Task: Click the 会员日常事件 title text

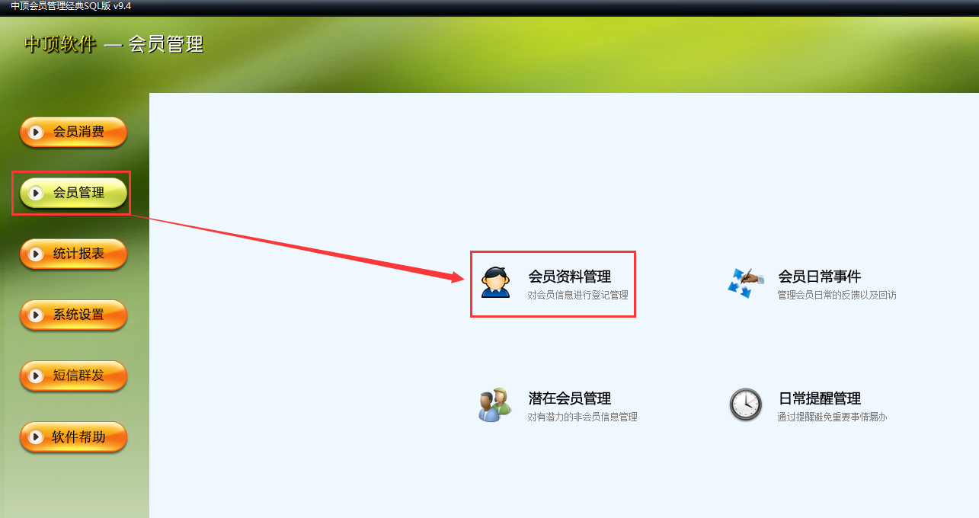Action: (x=819, y=277)
